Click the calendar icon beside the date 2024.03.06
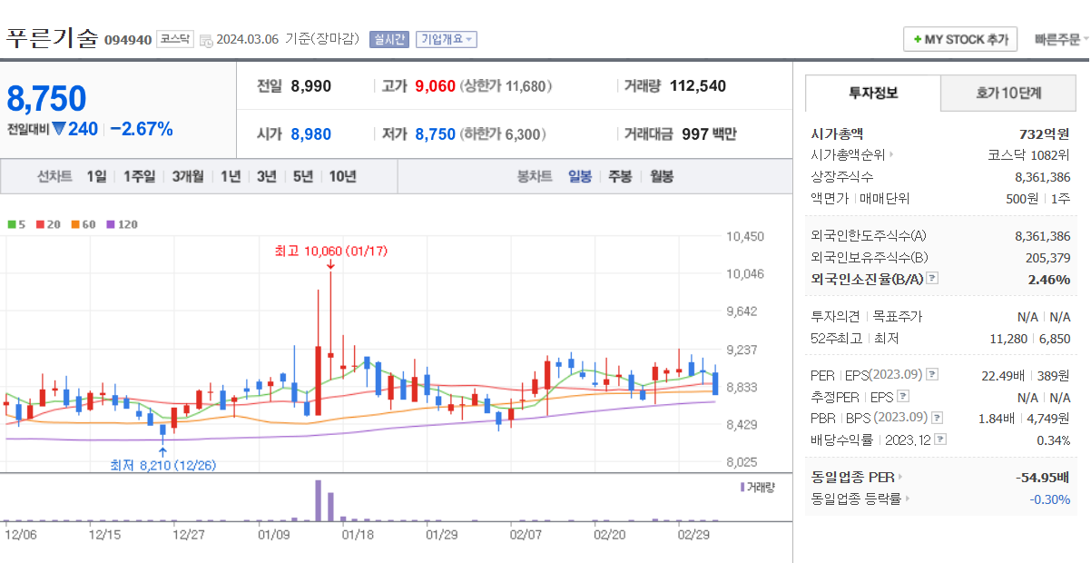This screenshot has height=563, width=1091. tap(205, 40)
